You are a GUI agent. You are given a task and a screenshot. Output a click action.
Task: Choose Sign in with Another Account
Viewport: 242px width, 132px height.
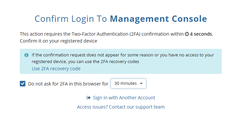(124, 98)
